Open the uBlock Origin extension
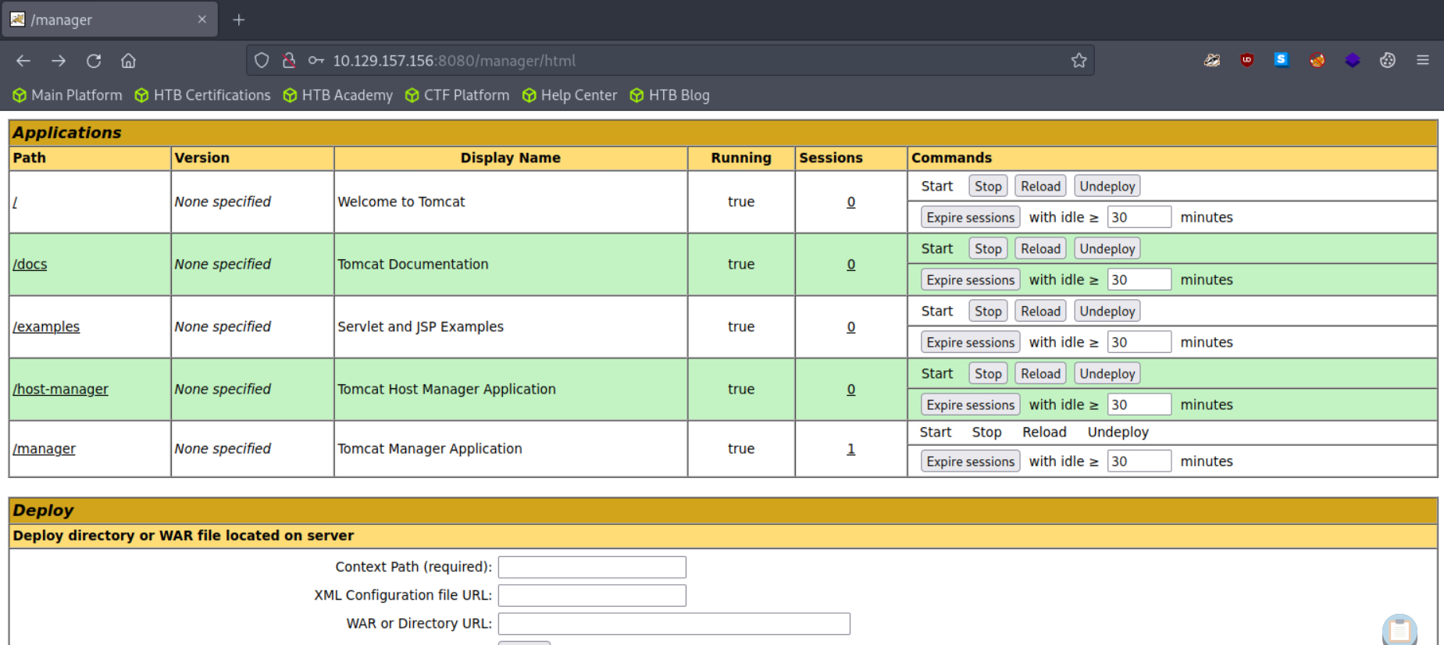 [x=1246, y=60]
